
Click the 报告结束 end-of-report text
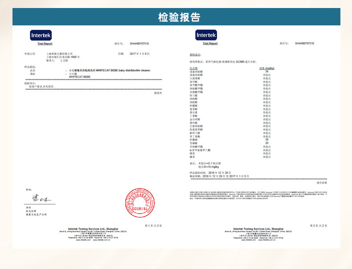click(322, 183)
